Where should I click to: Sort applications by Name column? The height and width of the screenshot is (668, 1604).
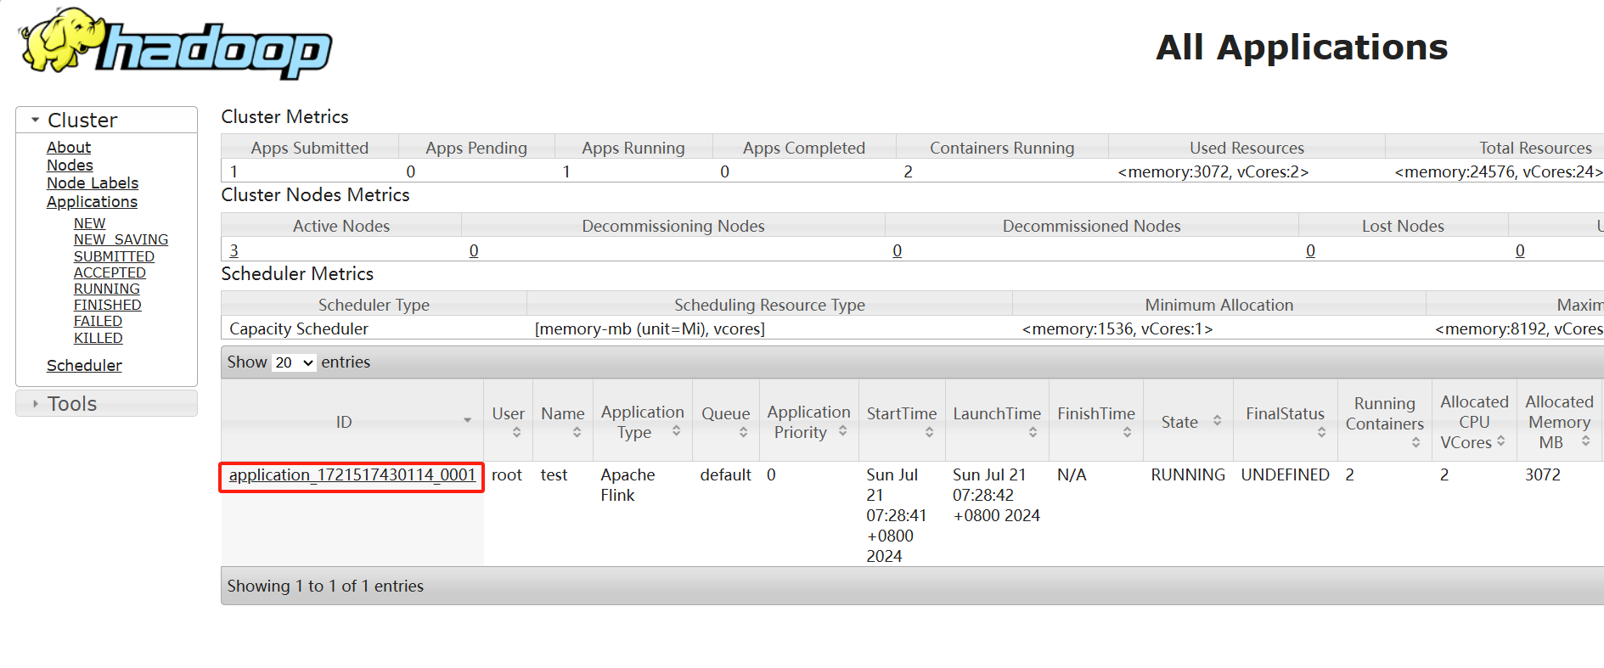pos(562,421)
